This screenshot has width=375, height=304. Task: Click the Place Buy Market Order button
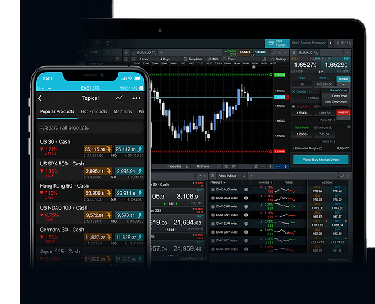pyautogui.click(x=321, y=160)
